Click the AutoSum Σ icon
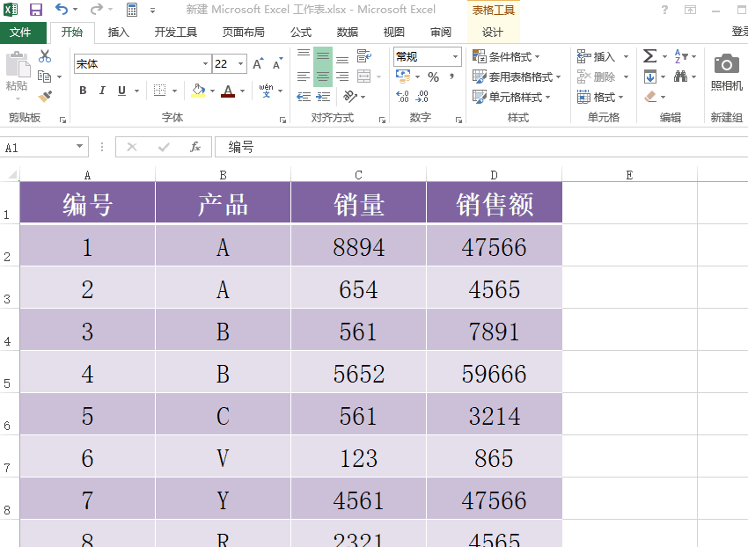The image size is (748, 547). tap(649, 56)
